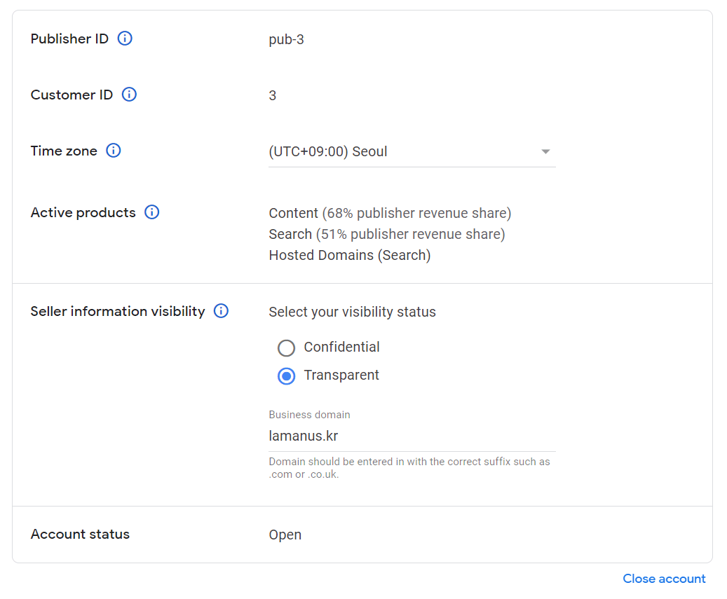Show info tooltip for Time zone
727x599 pixels.
114,151
